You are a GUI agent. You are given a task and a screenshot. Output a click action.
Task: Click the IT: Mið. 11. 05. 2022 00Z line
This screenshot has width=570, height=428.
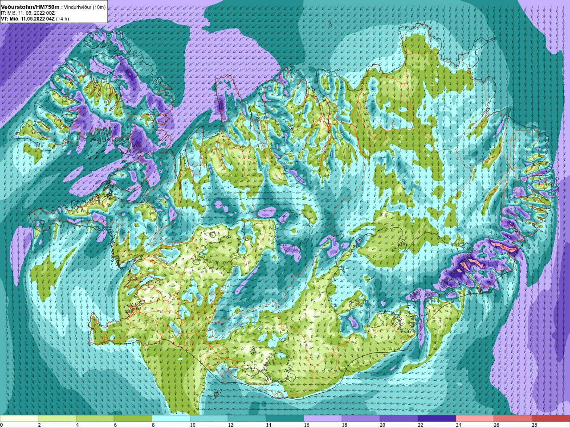(28, 13)
